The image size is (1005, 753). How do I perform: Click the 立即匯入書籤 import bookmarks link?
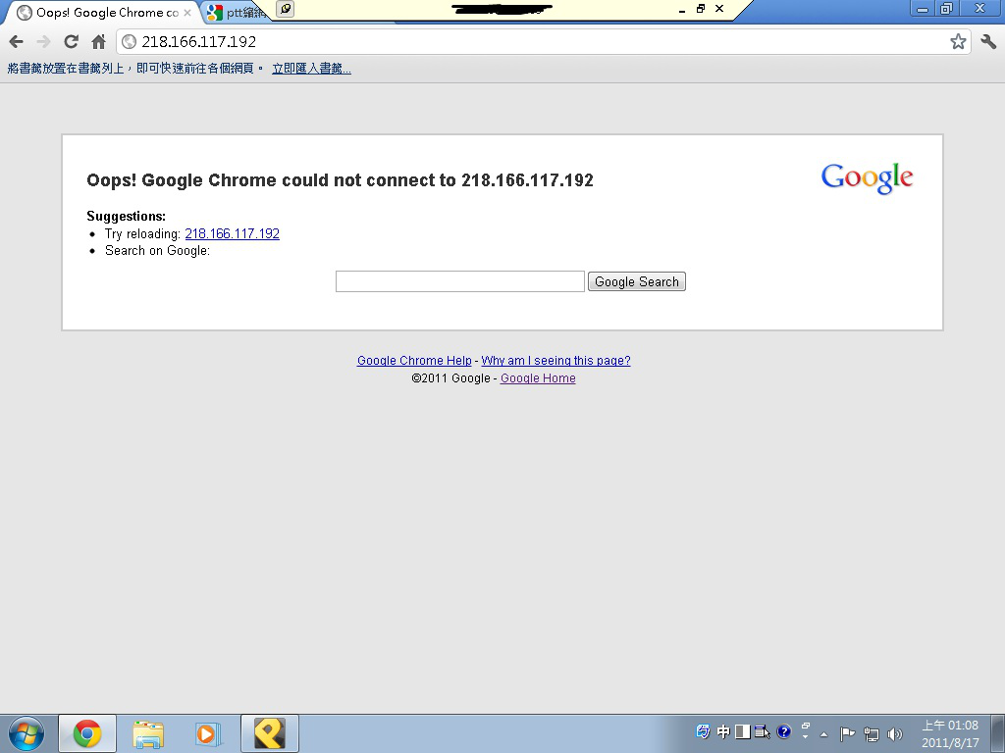(311, 69)
